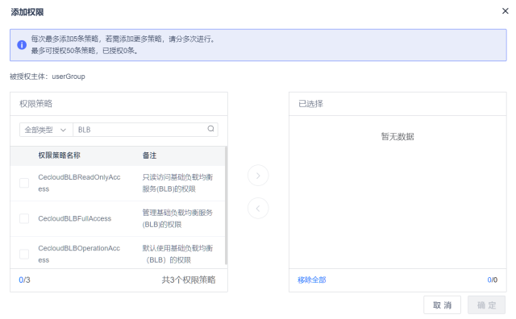The width and height of the screenshot is (516, 319).
Task: Check the CecloudBLBFullAccess policy checkbox
Action: (24, 218)
